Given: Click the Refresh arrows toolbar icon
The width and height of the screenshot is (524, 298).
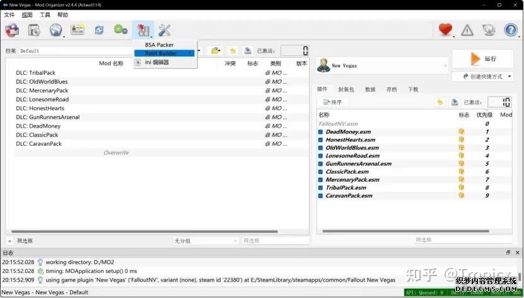Looking at the screenshot, I should pyautogui.click(x=99, y=30).
